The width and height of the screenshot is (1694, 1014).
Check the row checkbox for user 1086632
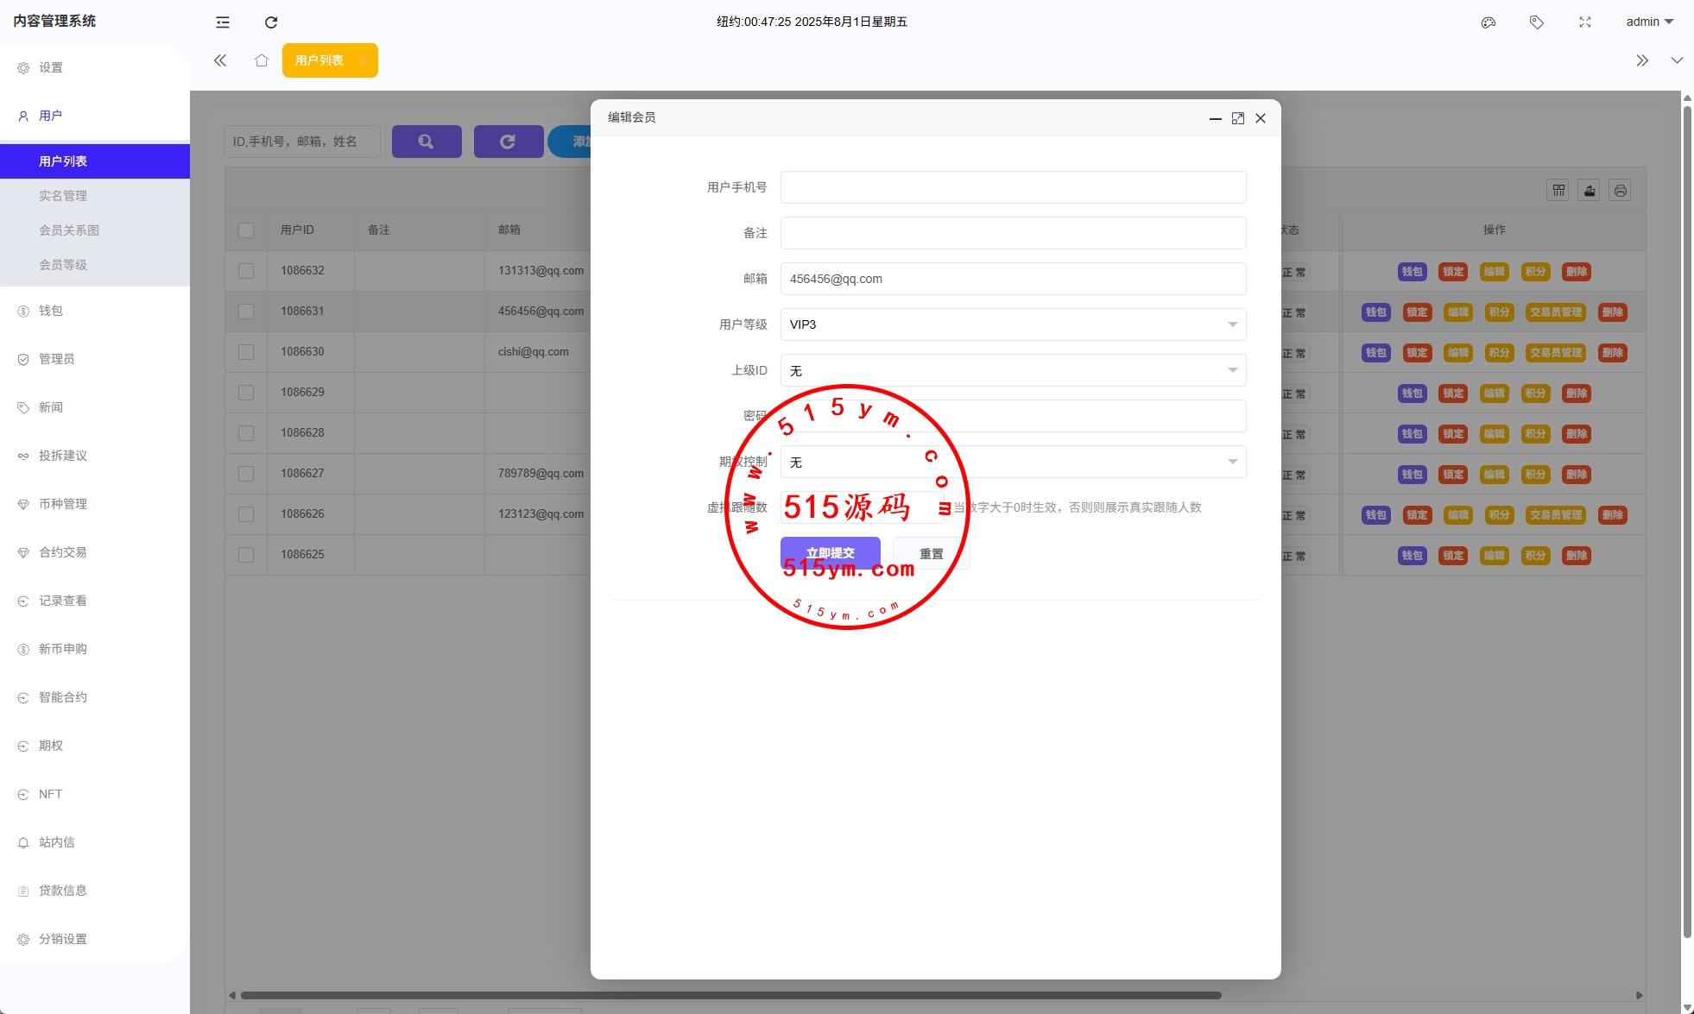point(246,271)
